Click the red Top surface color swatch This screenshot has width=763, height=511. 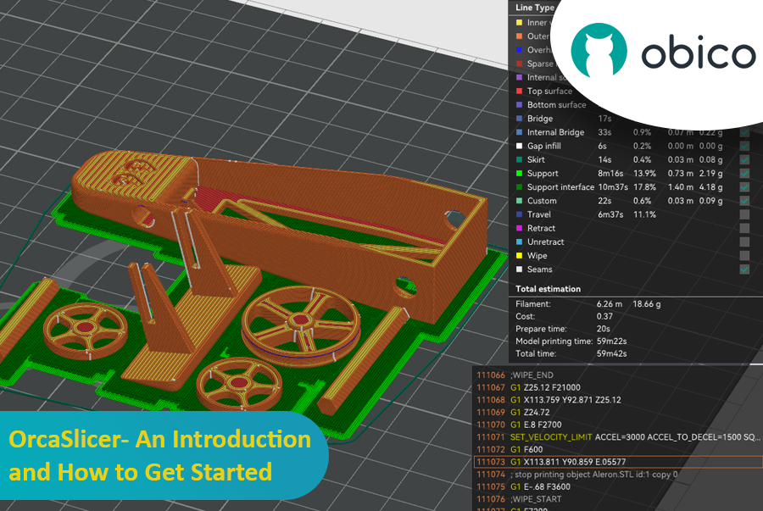pos(519,92)
